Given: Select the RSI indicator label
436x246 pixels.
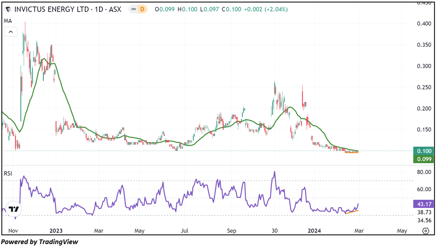Looking at the screenshot, I should [8, 174].
